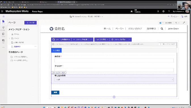191x108 pixels.
Task: Expand the ページ tree node chevron
Action: [9, 38]
